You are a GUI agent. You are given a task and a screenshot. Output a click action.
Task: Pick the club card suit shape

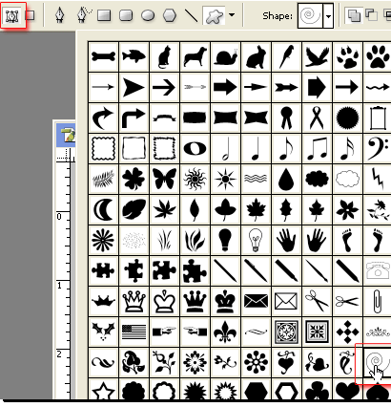(317, 390)
